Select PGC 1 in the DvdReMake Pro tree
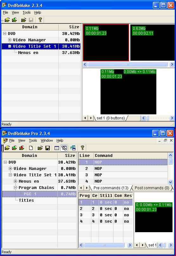 [30, 194]
